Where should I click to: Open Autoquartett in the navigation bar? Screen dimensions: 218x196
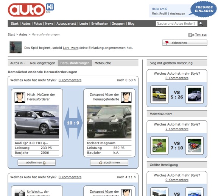click(x=66, y=24)
